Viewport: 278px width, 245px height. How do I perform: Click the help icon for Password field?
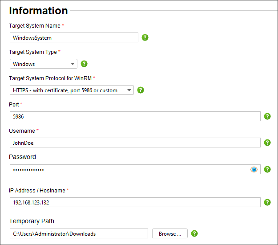pyautogui.click(x=267, y=169)
